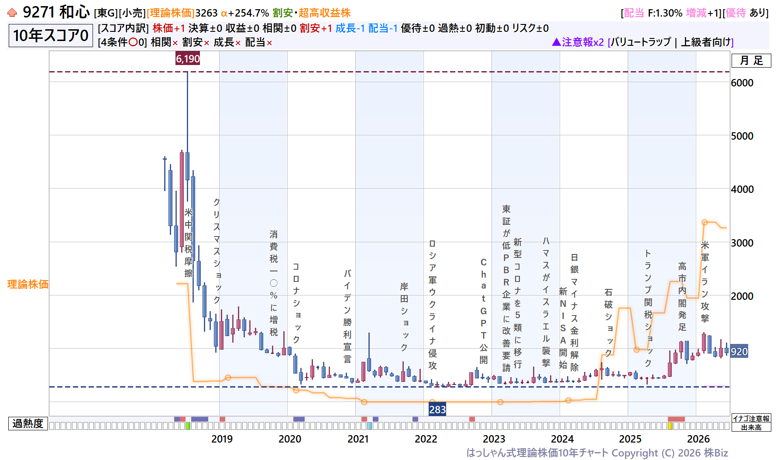This screenshot has width=777, height=460.
Task: Click the green heat indicator square
Action: [188, 426]
